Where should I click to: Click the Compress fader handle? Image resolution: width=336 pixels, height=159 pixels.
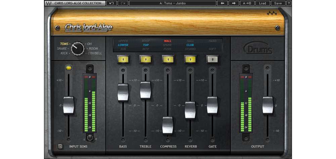click(x=168, y=125)
